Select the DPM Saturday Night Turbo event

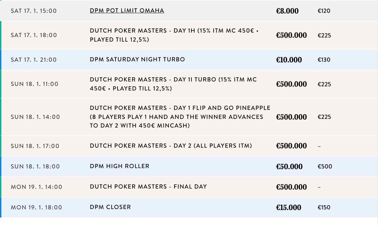click(137, 60)
